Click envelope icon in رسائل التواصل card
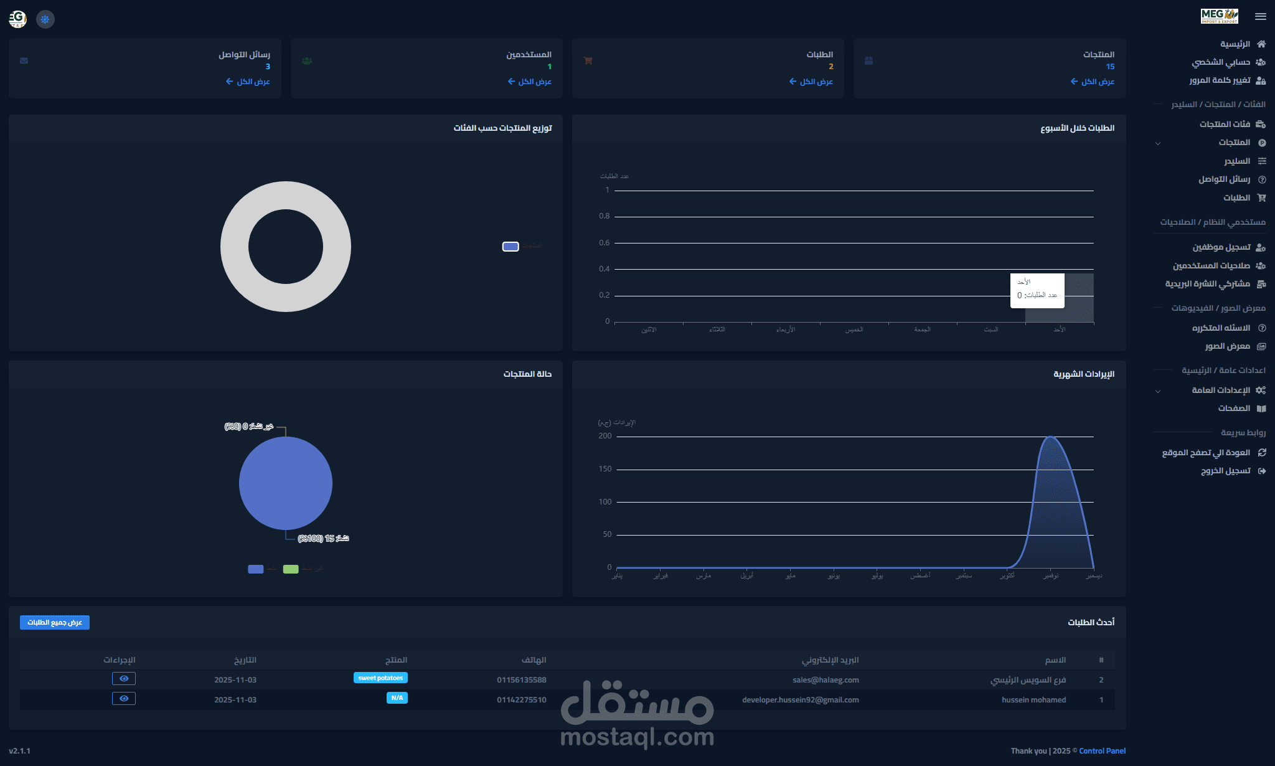Screen dimensions: 1275x766 [x=24, y=61]
